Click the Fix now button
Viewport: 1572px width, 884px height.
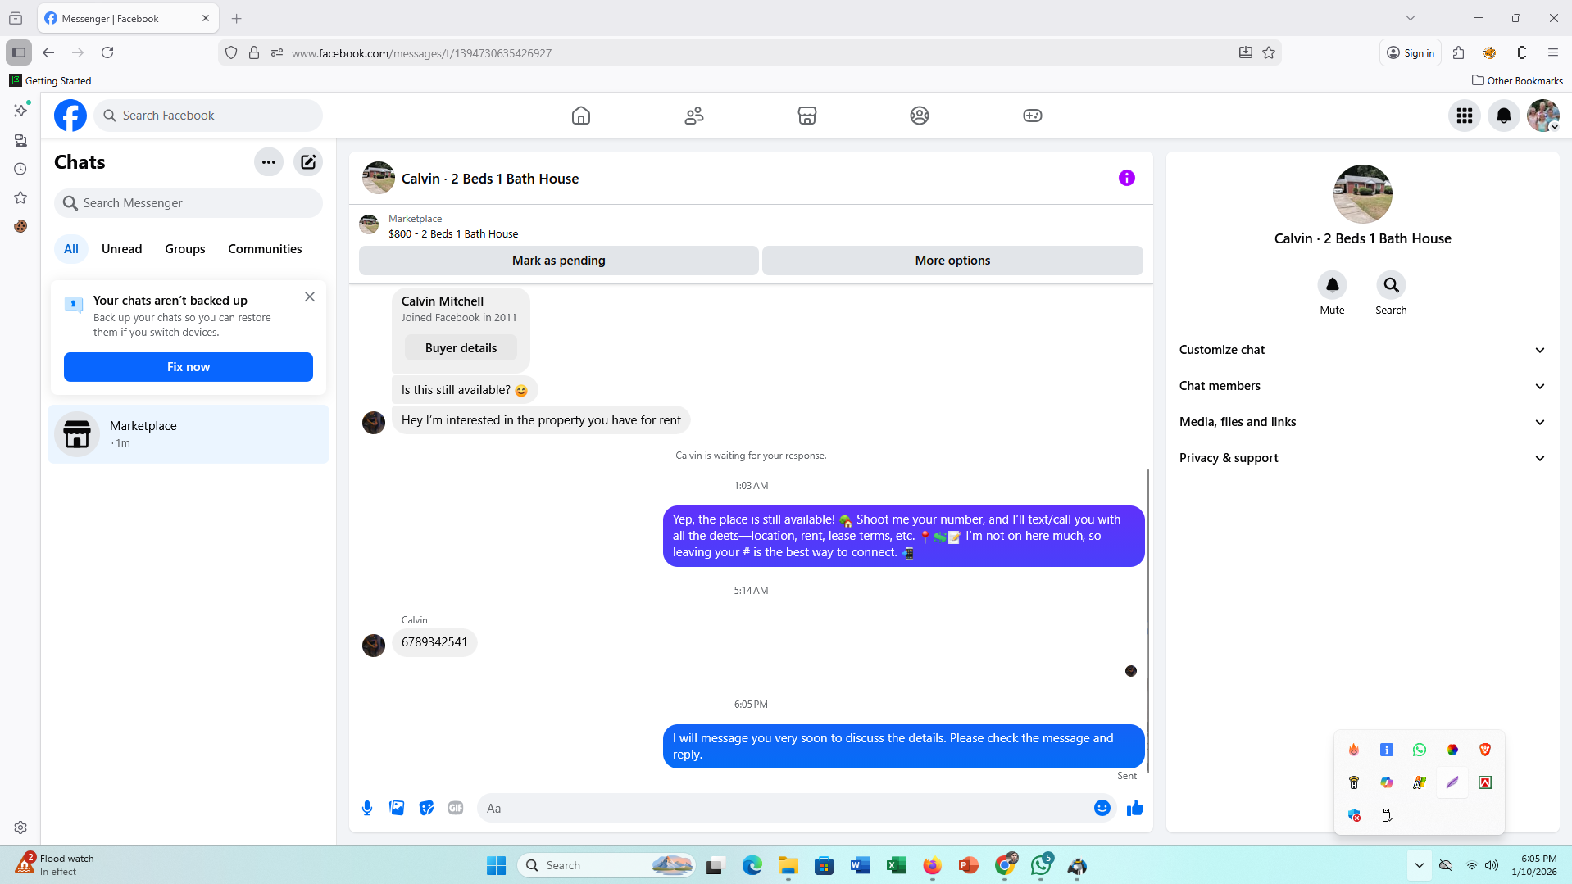[x=189, y=367]
